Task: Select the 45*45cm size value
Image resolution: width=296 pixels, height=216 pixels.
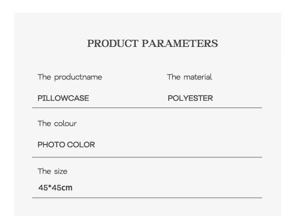Action: [x=55, y=188]
